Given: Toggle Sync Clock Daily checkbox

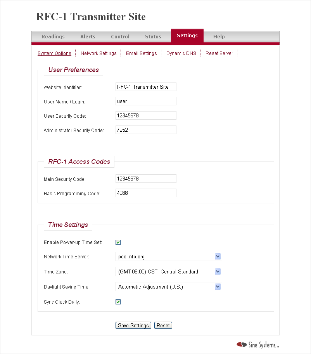Looking at the screenshot, I should click(x=118, y=302).
